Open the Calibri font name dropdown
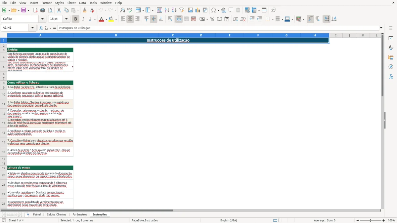The width and height of the screenshot is (397, 223). 42,19
